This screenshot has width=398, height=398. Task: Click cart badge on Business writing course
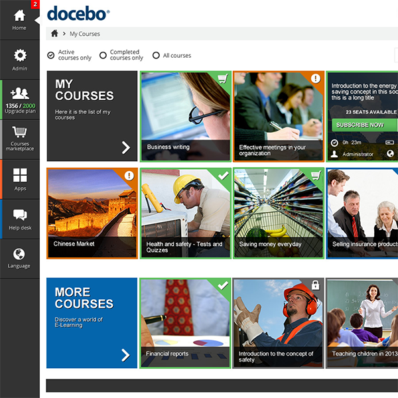[223, 79]
